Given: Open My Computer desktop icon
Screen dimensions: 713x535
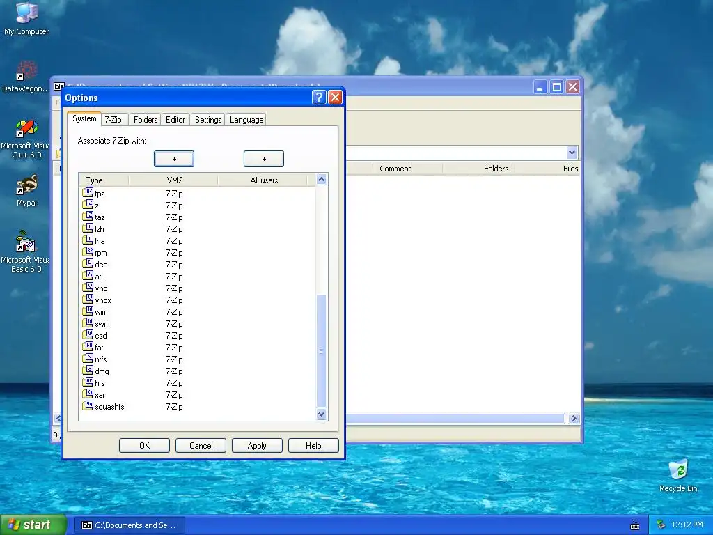Looking at the screenshot, I should pos(26,18).
